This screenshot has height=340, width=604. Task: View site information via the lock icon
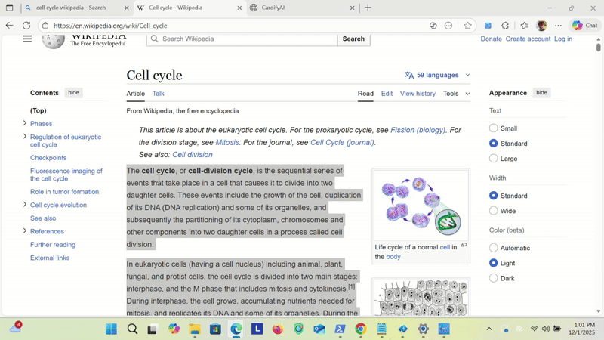(x=45, y=26)
